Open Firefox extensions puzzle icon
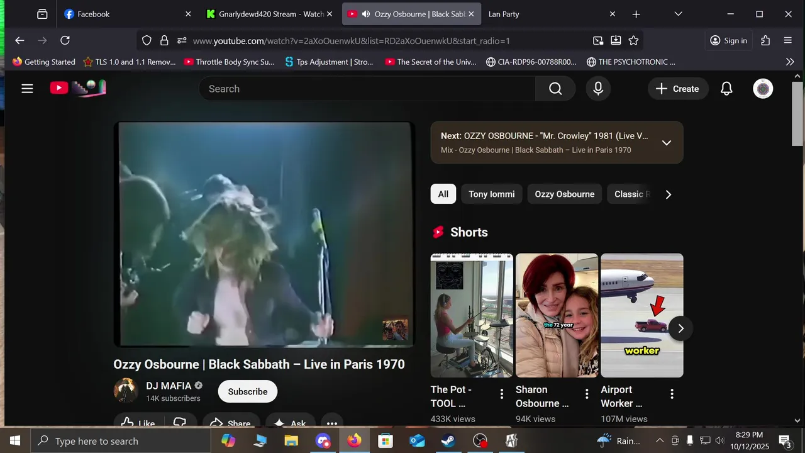805x453 pixels. point(765,40)
